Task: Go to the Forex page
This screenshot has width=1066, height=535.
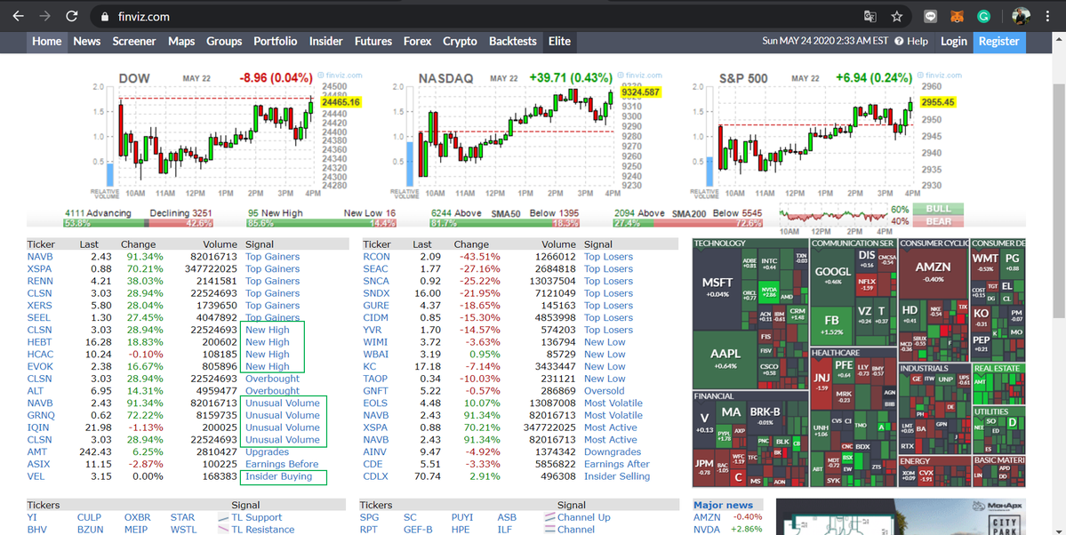Action: [418, 42]
